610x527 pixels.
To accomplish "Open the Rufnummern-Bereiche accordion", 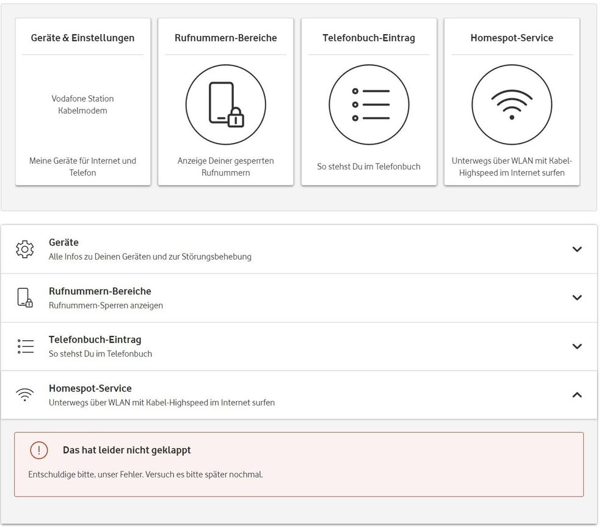I will tap(576, 297).
